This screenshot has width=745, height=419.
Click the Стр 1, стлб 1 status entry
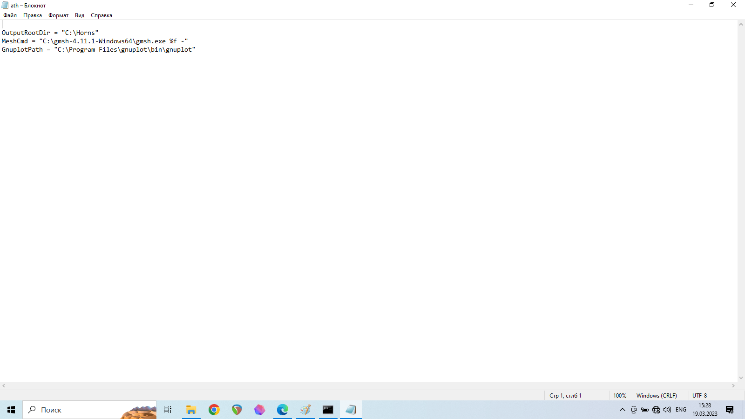pos(565,396)
